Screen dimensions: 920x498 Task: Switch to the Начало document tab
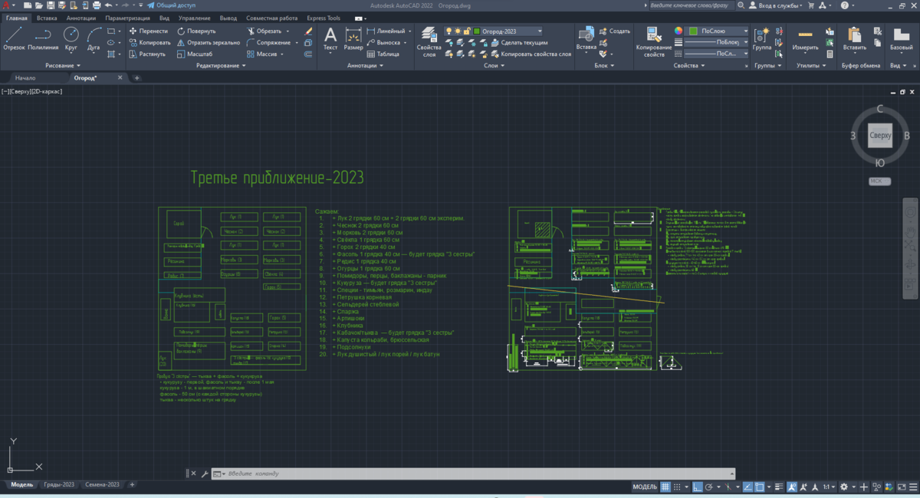tap(25, 78)
